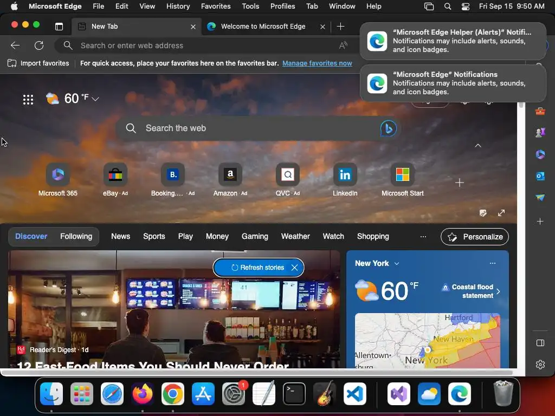Open a new tab with plus button
The image size is (555, 416).
pos(340,27)
